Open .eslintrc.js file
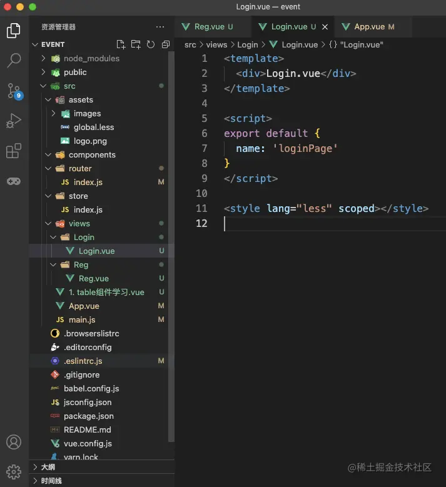446x487 pixels. pos(99,361)
